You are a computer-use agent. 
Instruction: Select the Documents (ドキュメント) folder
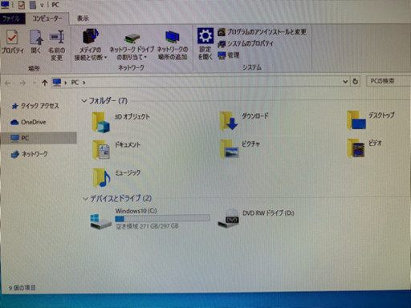(x=116, y=150)
